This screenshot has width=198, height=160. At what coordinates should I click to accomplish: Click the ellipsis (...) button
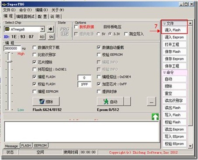tap(151, 102)
